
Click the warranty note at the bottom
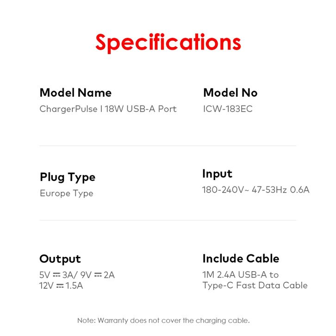point(163,320)
